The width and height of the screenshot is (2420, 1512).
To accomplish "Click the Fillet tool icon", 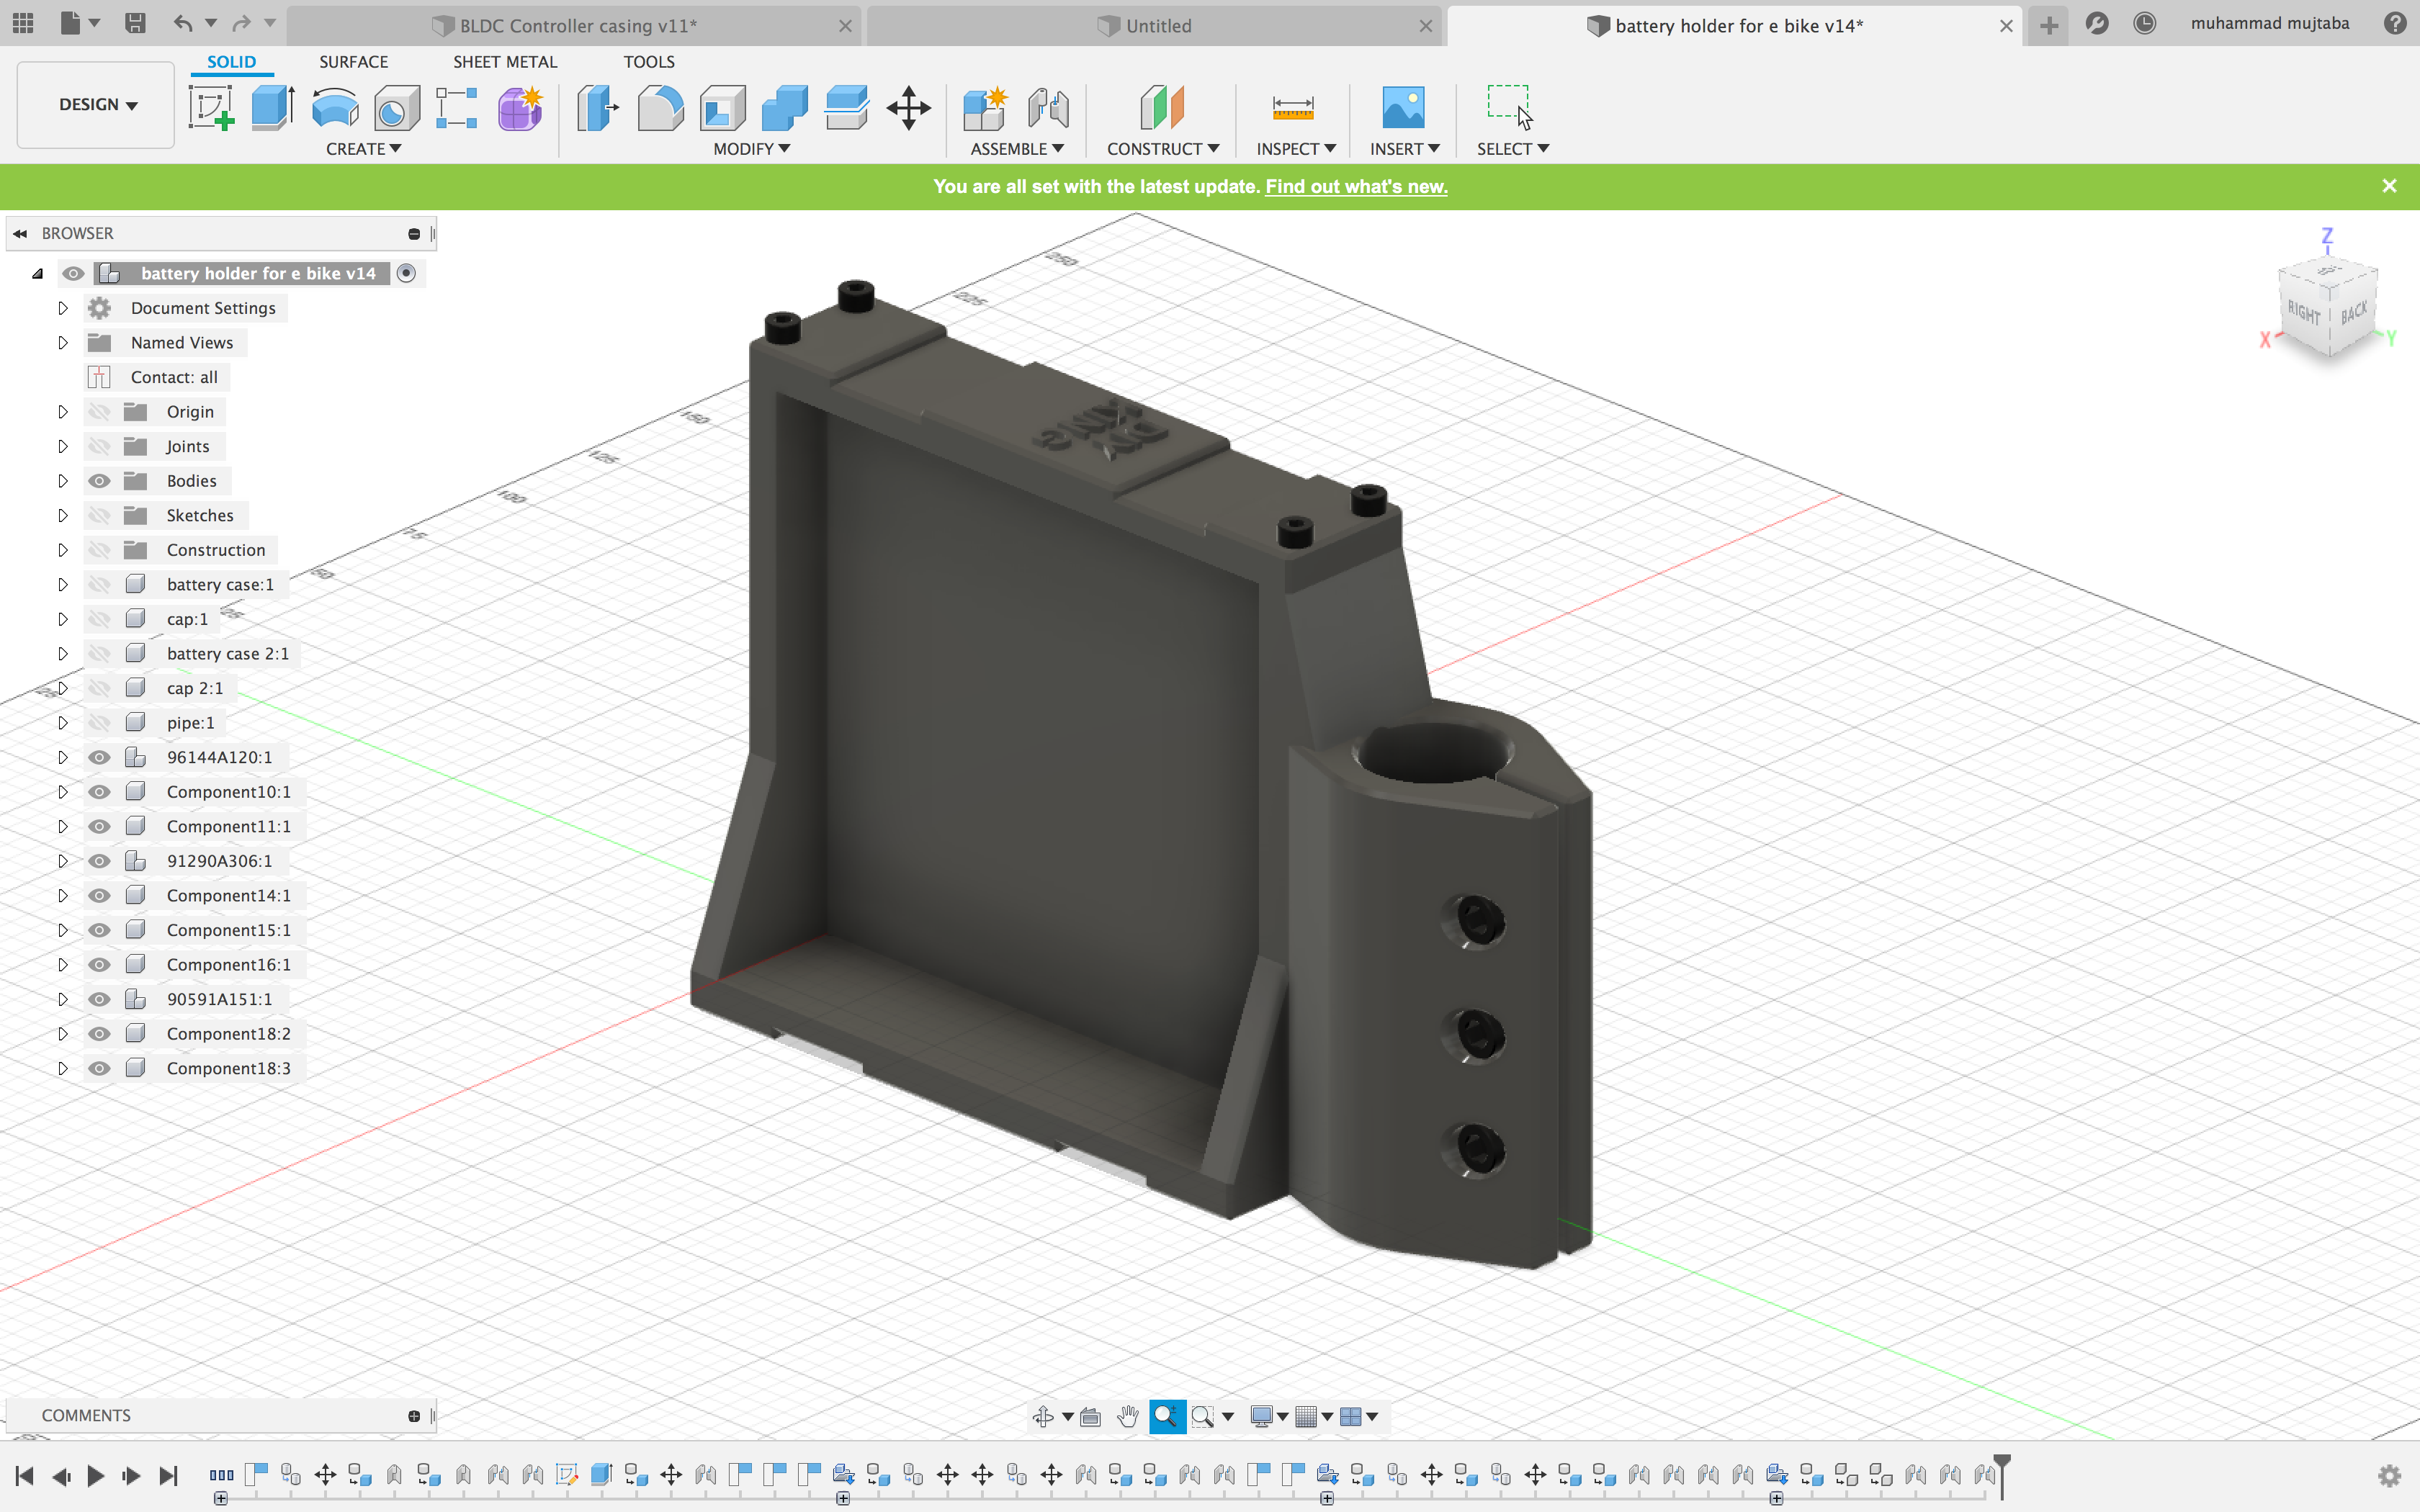I will tap(660, 107).
